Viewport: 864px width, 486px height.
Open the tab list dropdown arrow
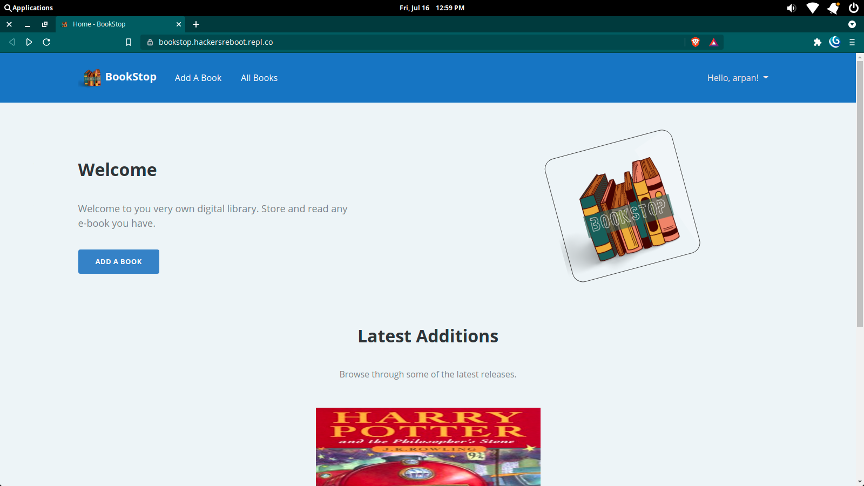pos(852,24)
